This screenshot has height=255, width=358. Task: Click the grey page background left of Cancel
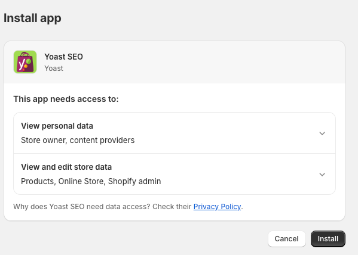(137, 239)
